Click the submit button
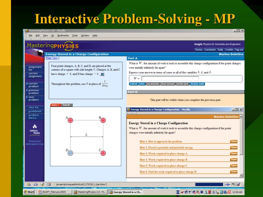Viewport: 263px width, 197px height. click(134, 84)
